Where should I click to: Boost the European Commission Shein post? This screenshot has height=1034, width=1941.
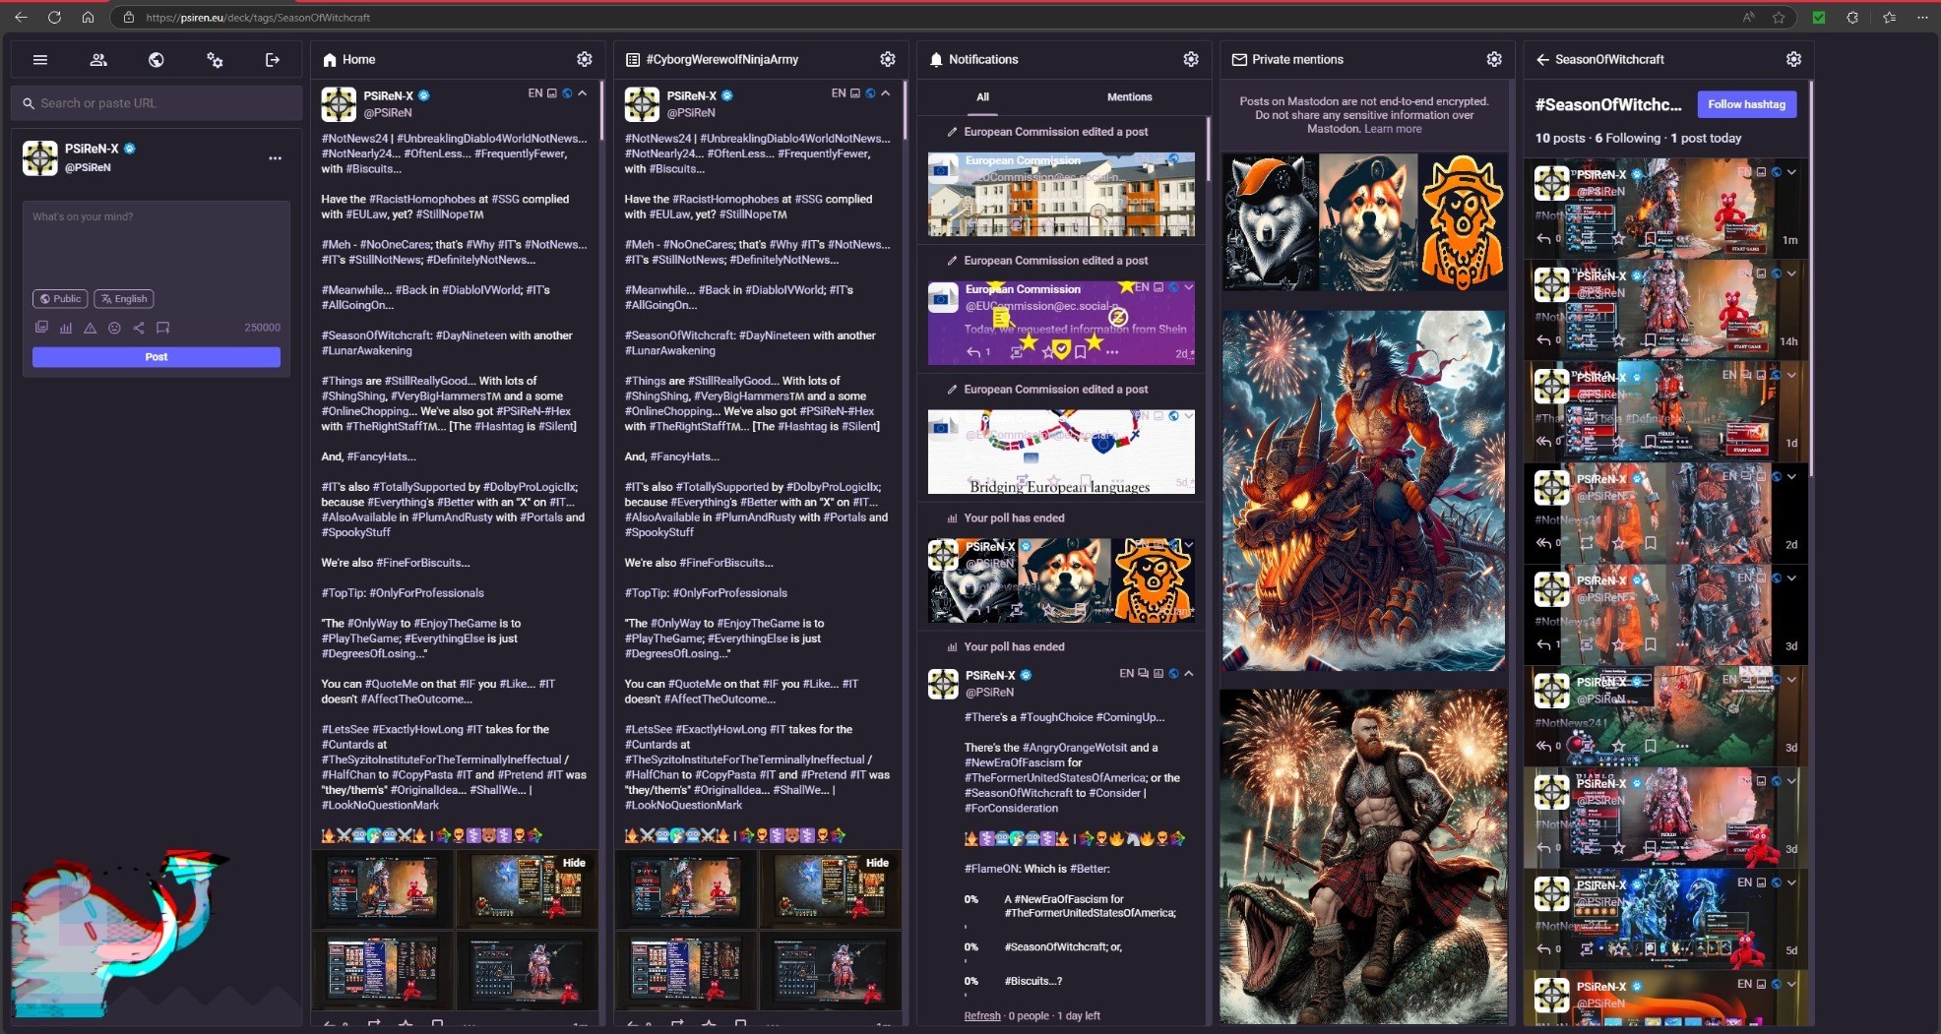1017,351
